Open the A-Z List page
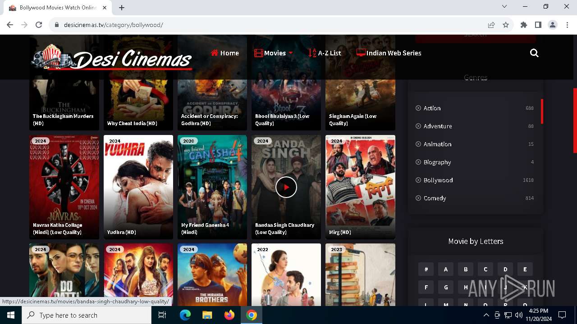 [x=325, y=53]
